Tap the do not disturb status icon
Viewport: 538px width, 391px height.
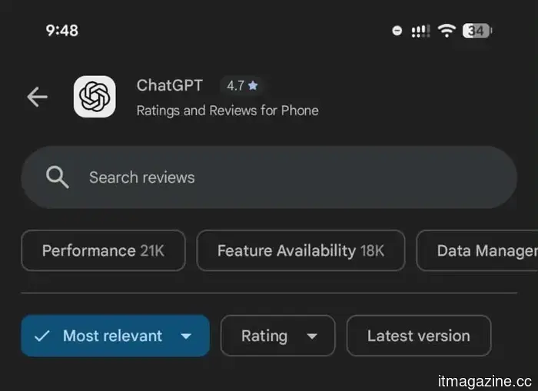click(397, 31)
